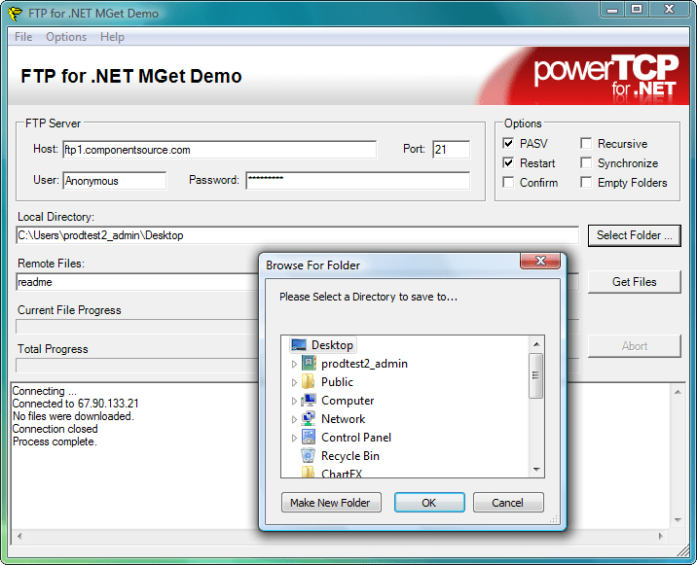Turn on Synchronize option

pyautogui.click(x=586, y=163)
